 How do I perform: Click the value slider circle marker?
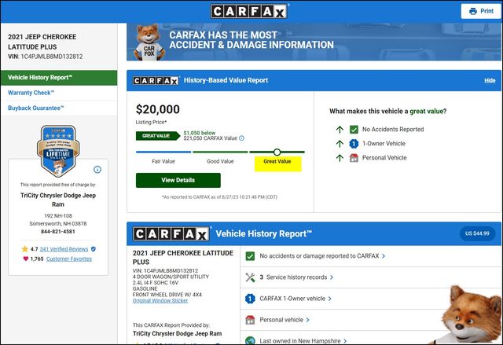pos(277,152)
